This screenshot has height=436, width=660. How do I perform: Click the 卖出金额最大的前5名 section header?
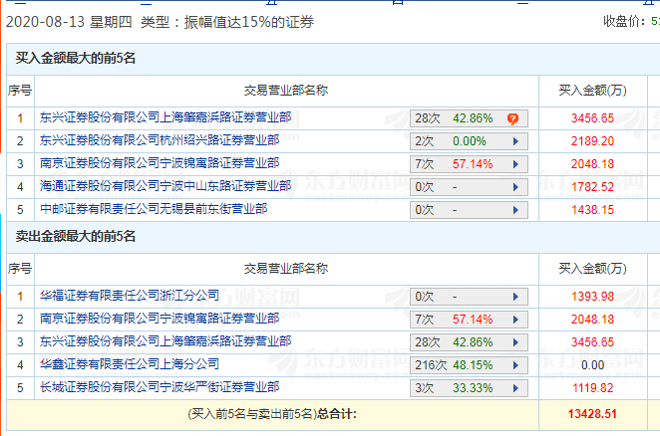point(76,236)
